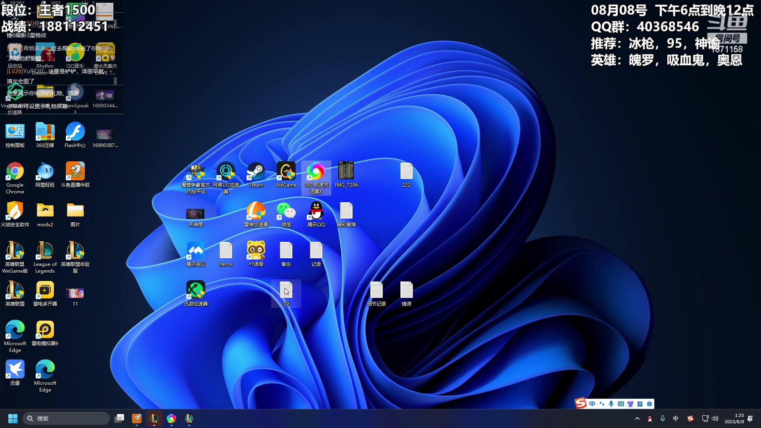Launch 魔兽争霸官方对战平台 shortcut
Screen dimensions: 761x428
tap(196, 178)
